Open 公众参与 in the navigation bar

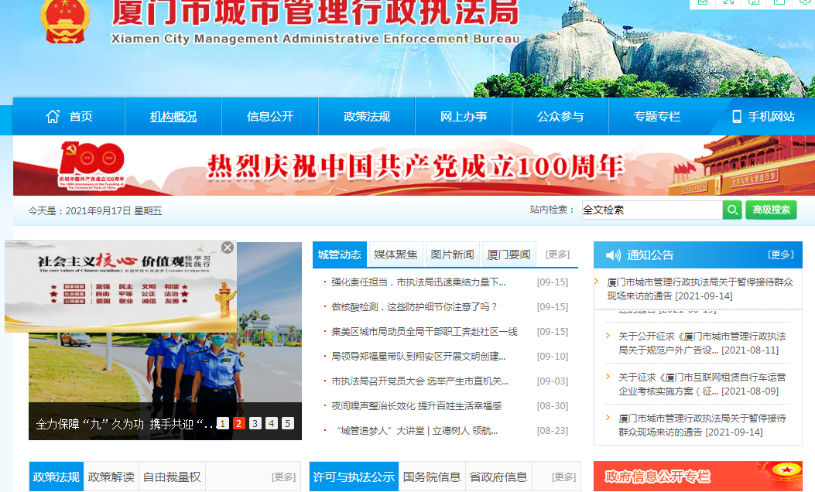pos(560,116)
